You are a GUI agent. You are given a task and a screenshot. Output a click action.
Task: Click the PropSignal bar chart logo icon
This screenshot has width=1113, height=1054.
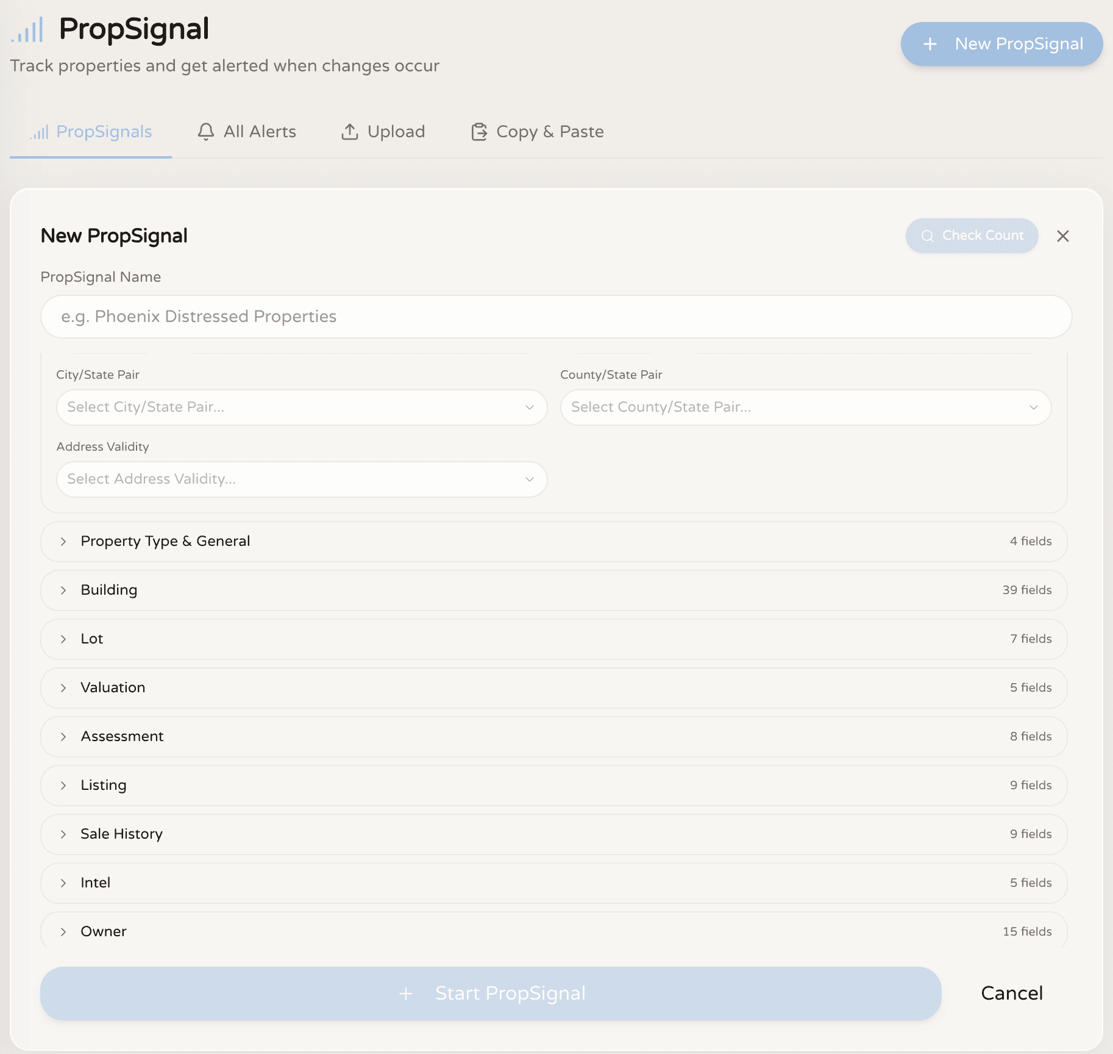(27, 29)
